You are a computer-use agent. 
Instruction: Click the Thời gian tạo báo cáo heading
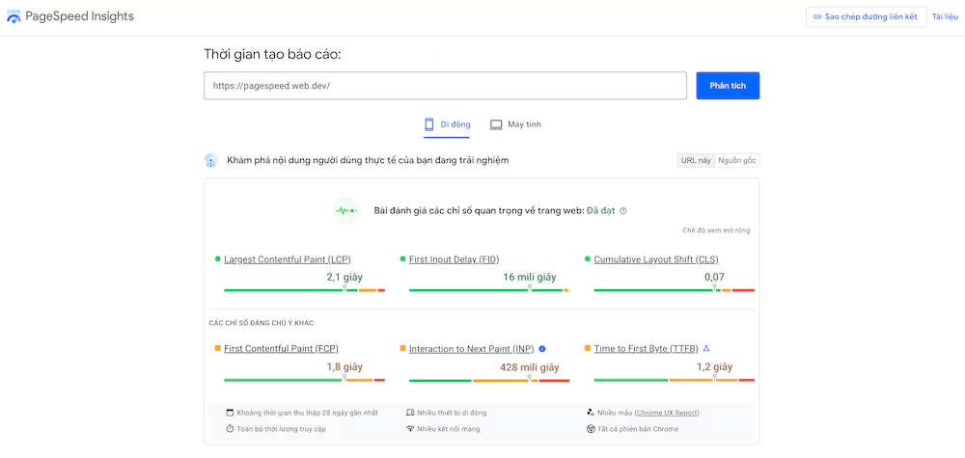(x=273, y=55)
